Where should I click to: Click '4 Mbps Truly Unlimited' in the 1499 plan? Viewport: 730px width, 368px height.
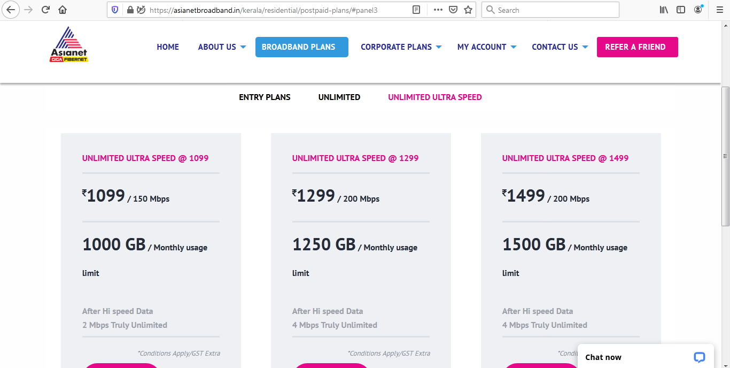545,325
